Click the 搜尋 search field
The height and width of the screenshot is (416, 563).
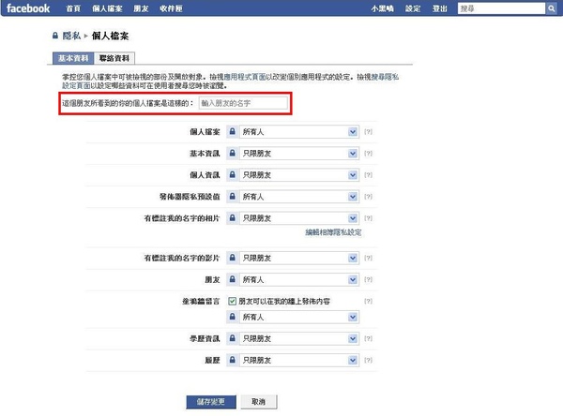click(x=501, y=8)
